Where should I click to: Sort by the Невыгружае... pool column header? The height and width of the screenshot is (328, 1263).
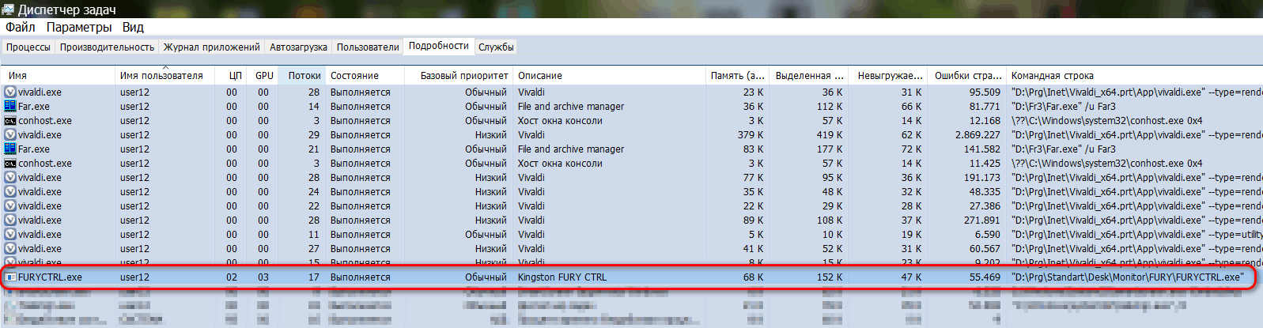coord(887,76)
